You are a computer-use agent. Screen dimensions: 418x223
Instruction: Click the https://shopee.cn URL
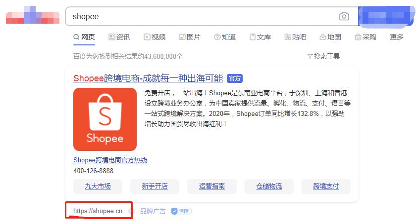coord(98,211)
